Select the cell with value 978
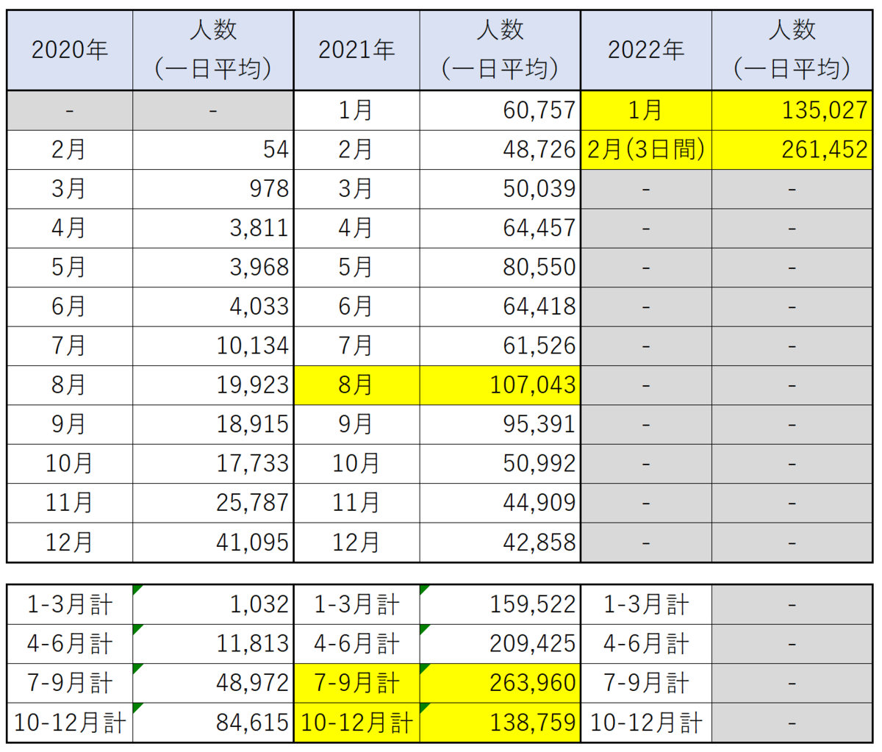Image resolution: width=882 pixels, height=752 pixels. click(213, 189)
